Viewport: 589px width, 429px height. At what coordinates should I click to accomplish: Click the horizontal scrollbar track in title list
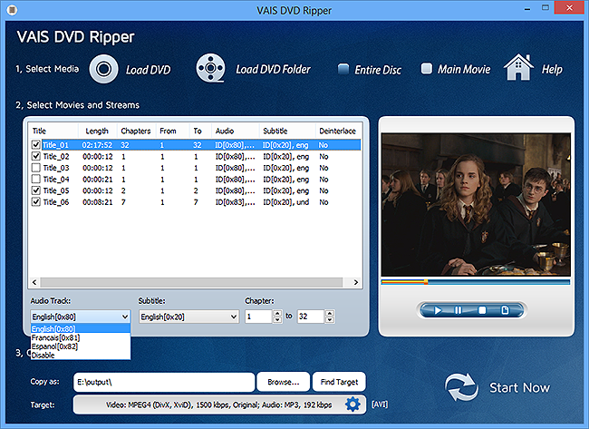(191, 282)
